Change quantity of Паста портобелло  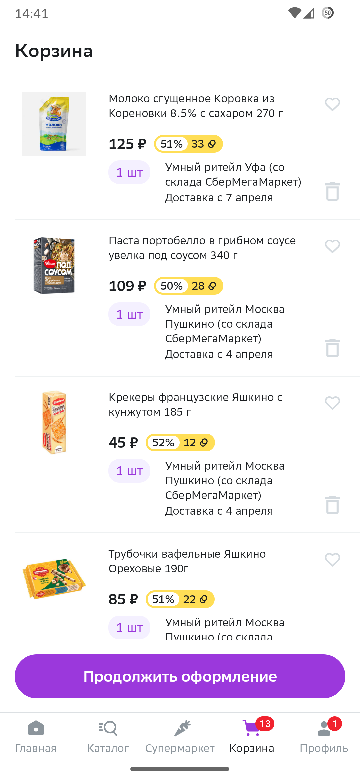point(129,314)
